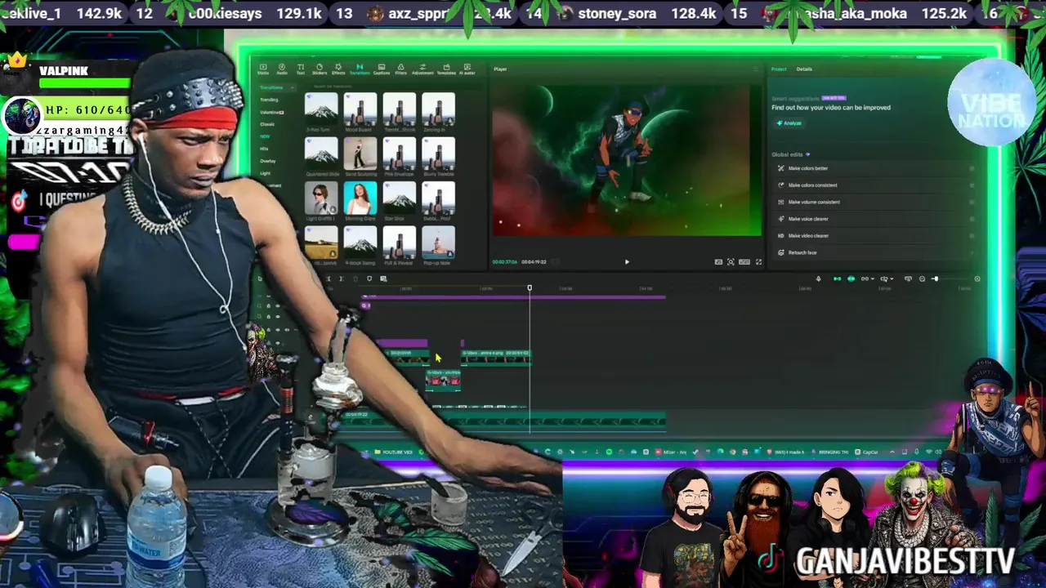Select the Overlay transitions category
1046x588 pixels.
click(268, 161)
